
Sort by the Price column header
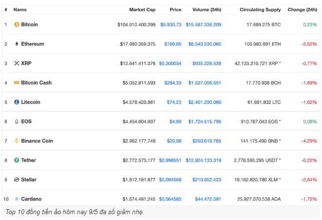click(x=175, y=10)
